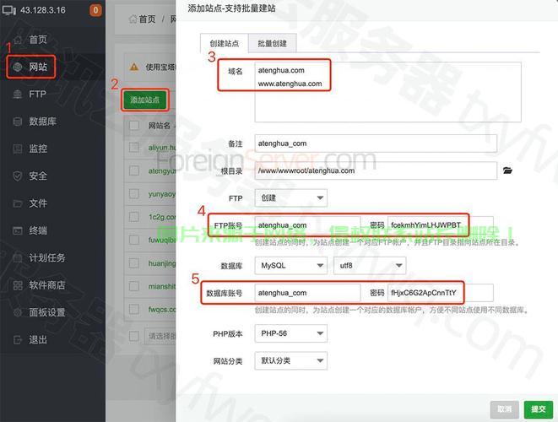The image size is (558, 422).
Task: Click the 软件商店 app store sidebar icon
Action: pos(18,285)
